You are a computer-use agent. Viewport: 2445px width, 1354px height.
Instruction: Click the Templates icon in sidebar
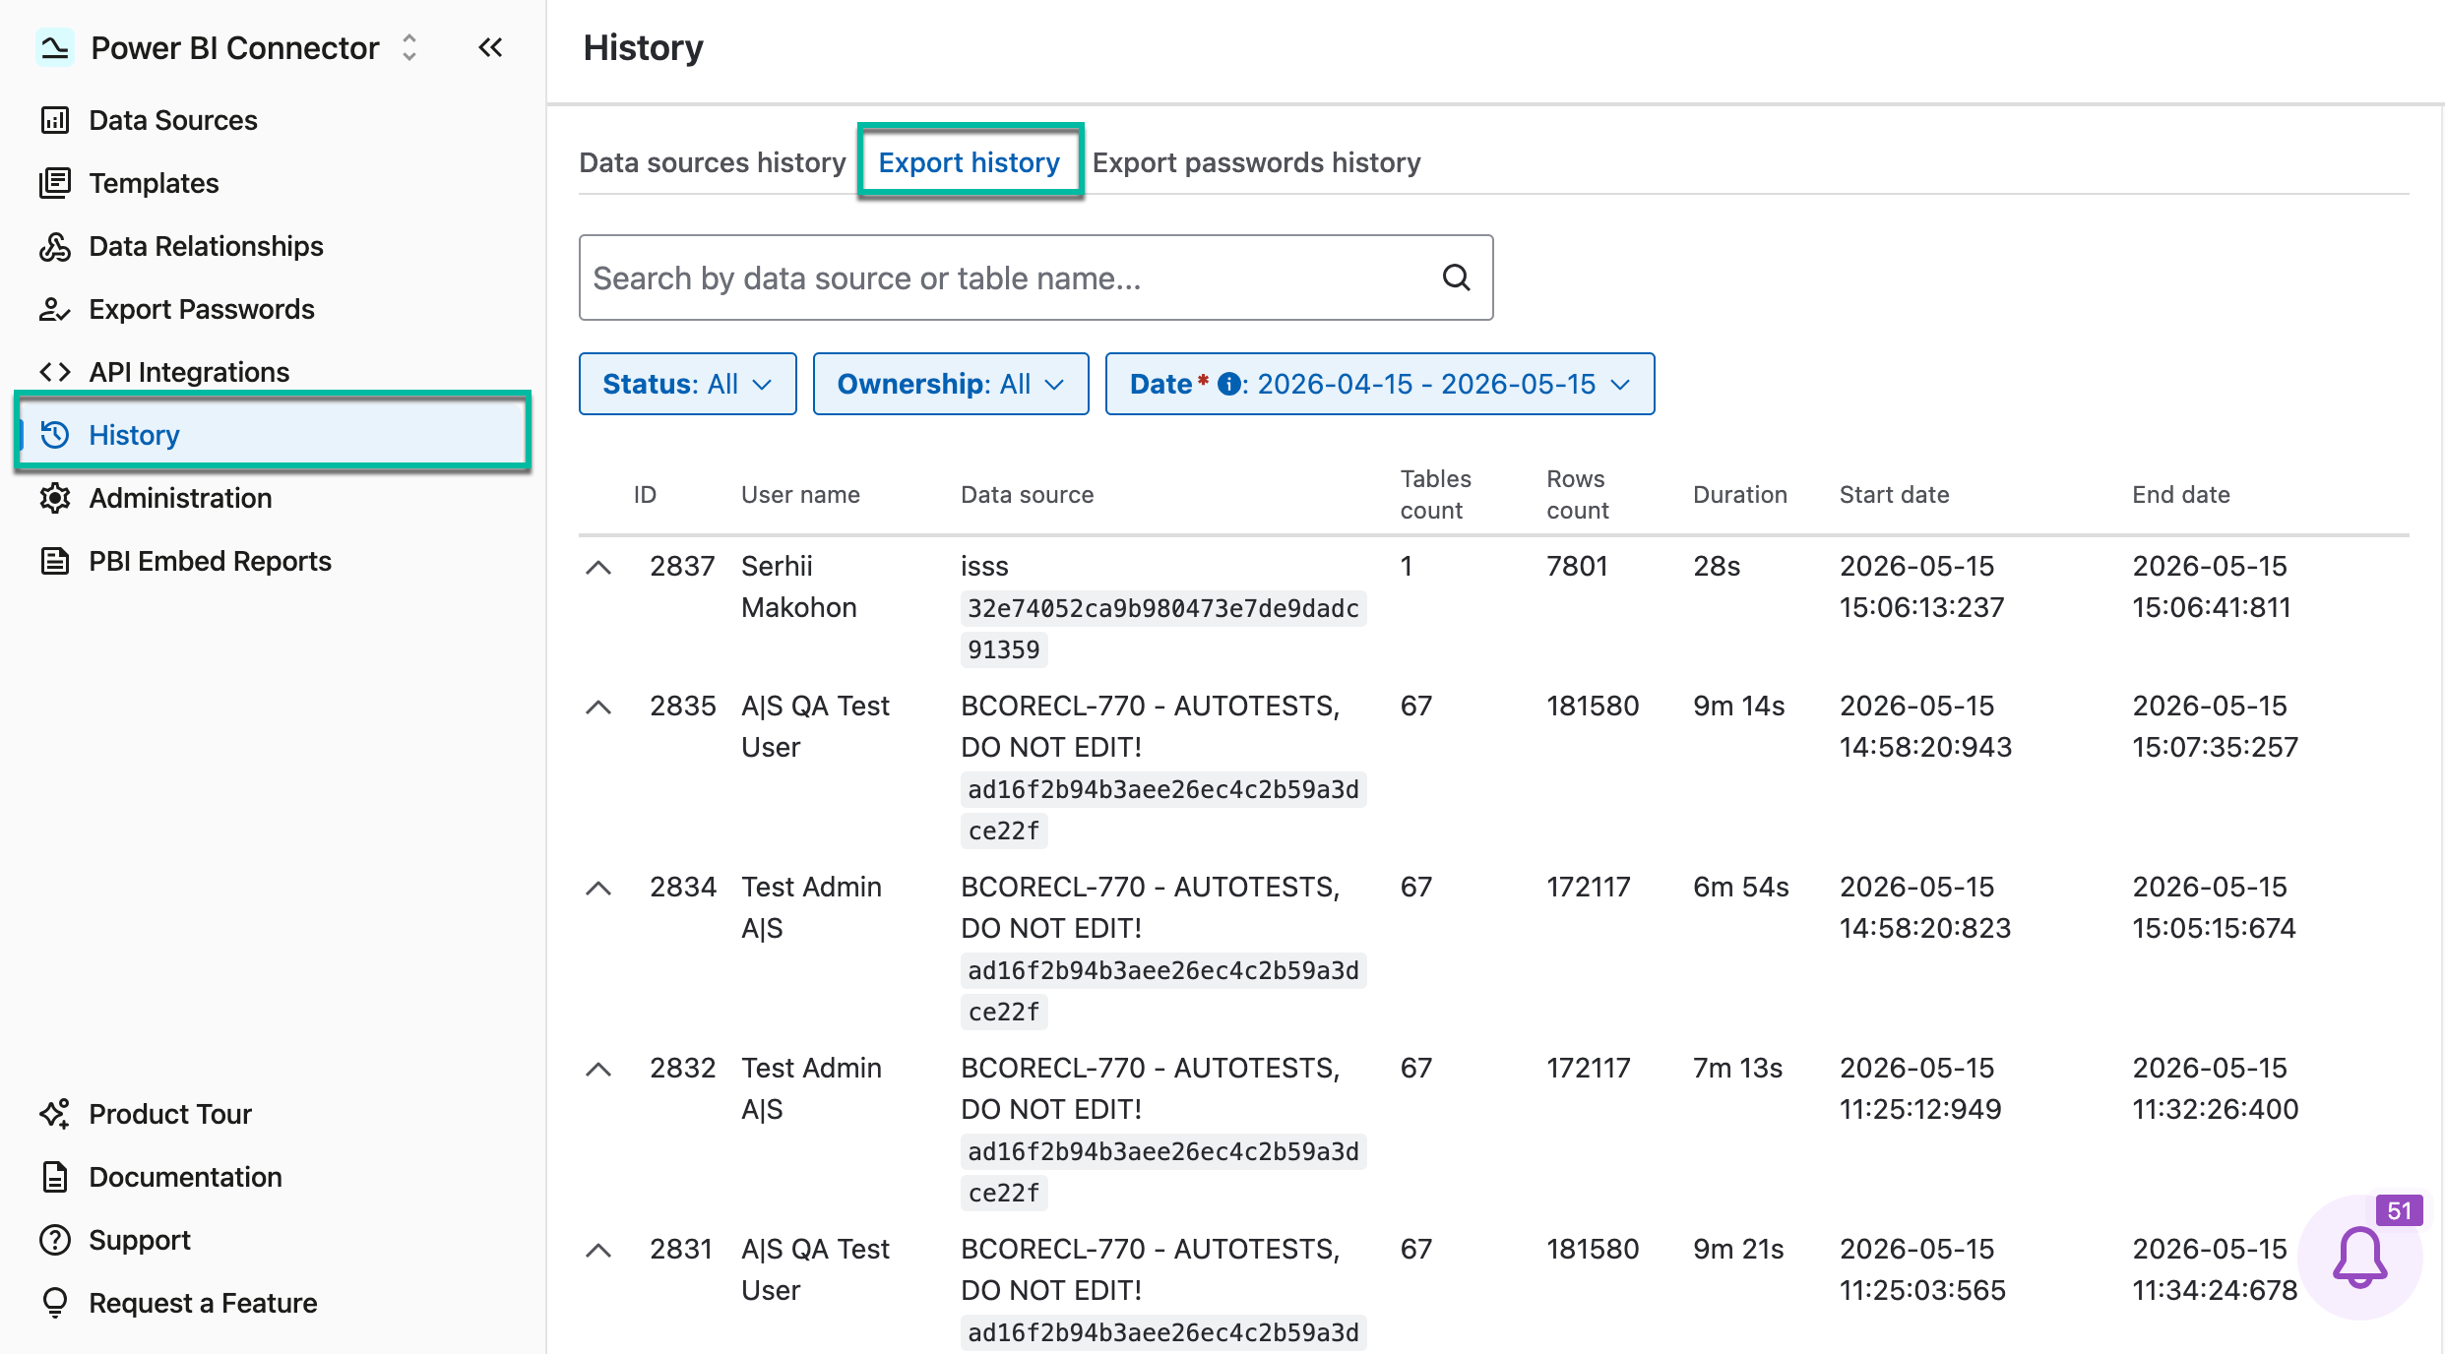click(x=55, y=183)
